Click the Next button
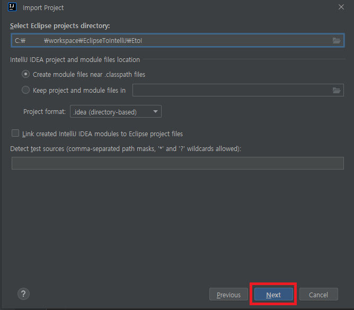The height and width of the screenshot is (310, 354). click(273, 294)
